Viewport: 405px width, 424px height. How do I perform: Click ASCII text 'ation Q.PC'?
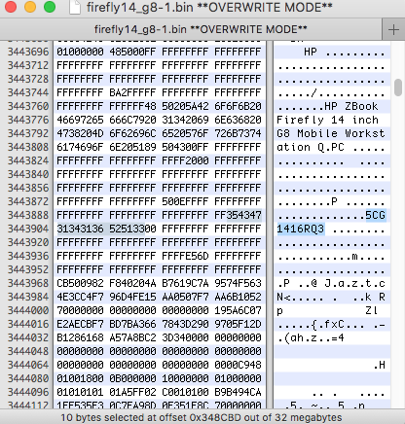(x=311, y=147)
